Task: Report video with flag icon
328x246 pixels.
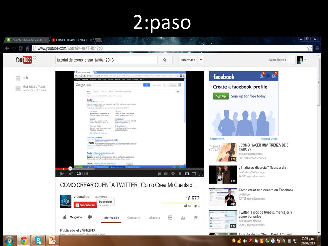Action: [196, 218]
